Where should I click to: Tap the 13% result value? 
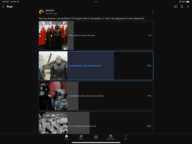[149, 96]
